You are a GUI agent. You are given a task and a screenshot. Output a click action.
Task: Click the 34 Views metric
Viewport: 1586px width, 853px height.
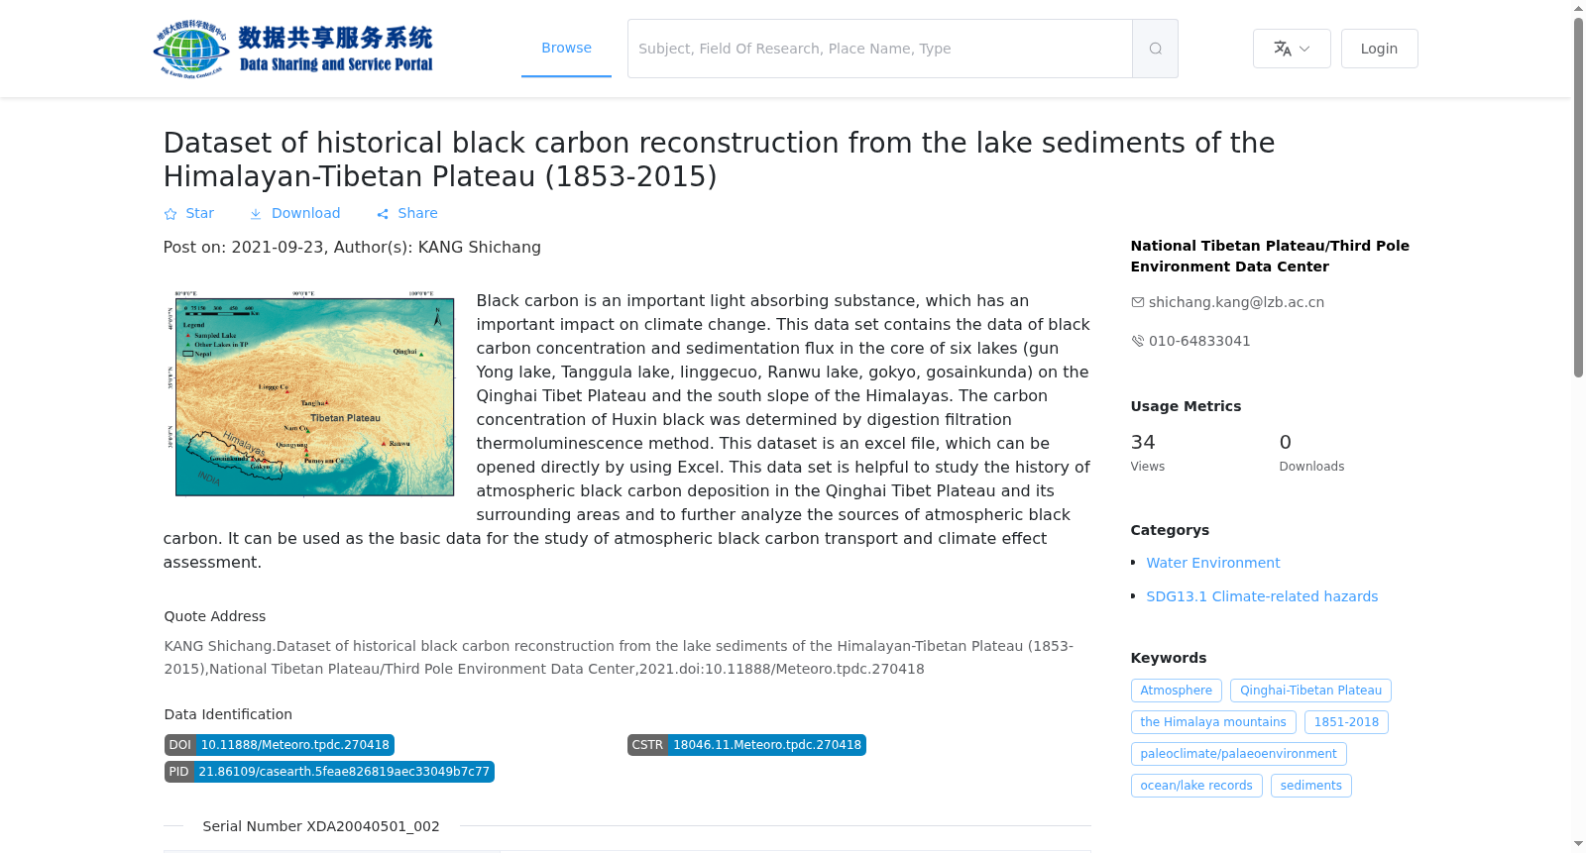[x=1148, y=452]
